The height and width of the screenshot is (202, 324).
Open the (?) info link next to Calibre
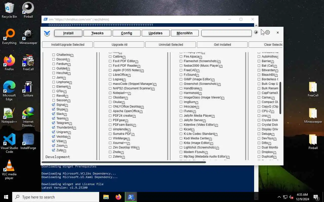[x=124, y=57]
